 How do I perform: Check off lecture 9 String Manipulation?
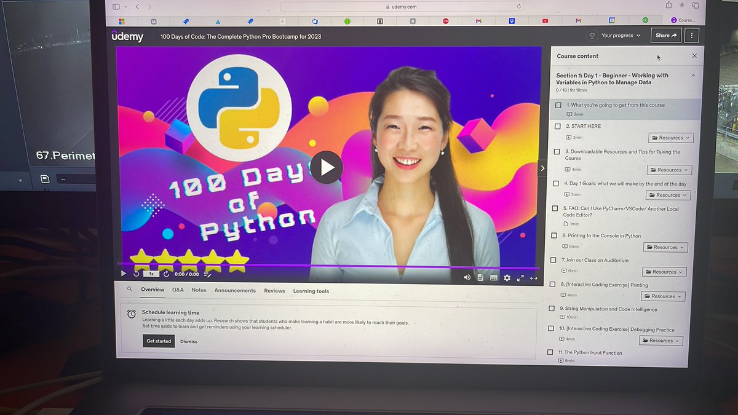[x=552, y=309]
